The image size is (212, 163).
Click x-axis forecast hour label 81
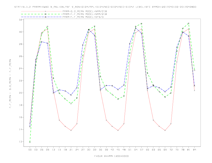[x=189, y=150]
